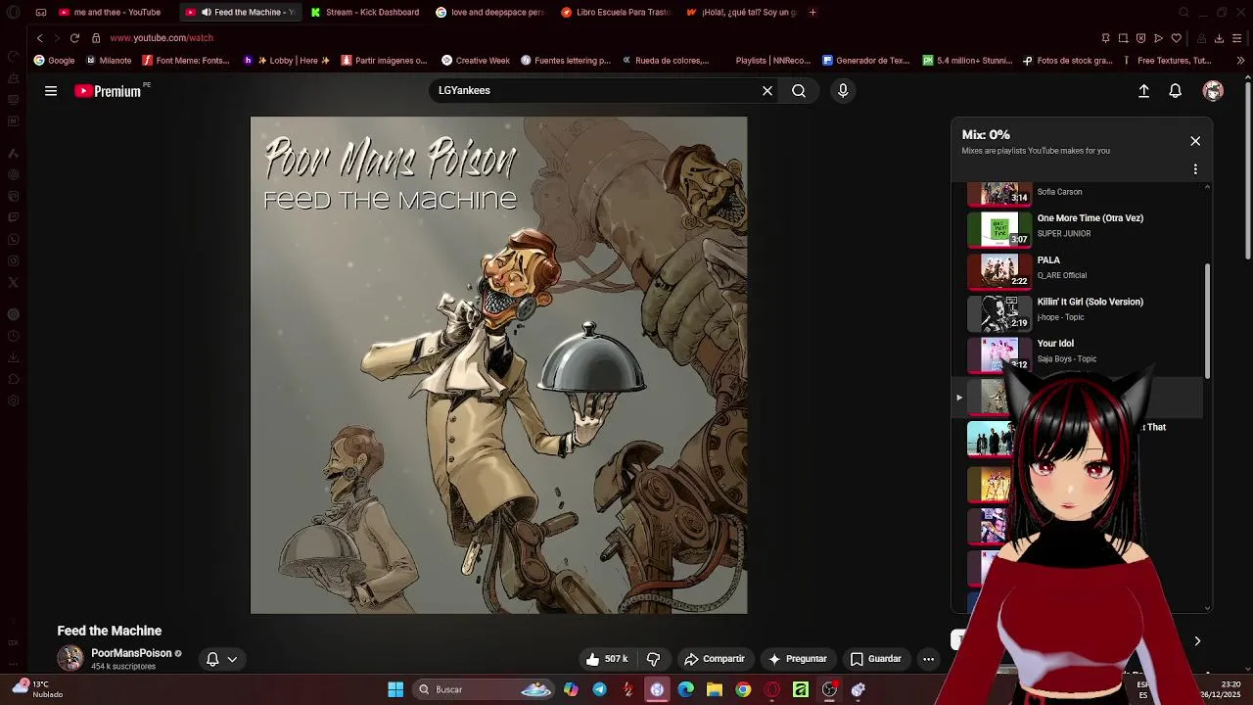The height and width of the screenshot is (705, 1253).
Task: Go back in browser history
Action: click(39, 38)
